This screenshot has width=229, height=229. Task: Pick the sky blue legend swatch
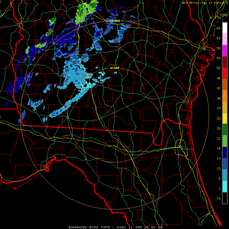(x=225, y=175)
